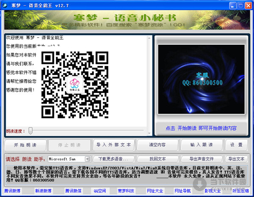Open the 新浪微博 link

pyautogui.click(x=43, y=191)
